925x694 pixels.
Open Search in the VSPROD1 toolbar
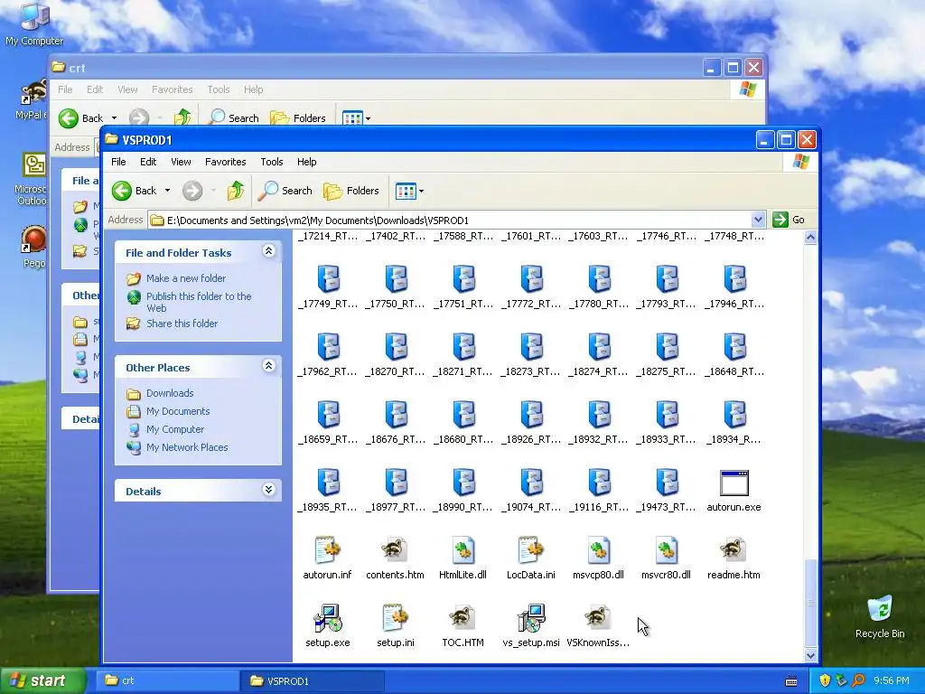[x=285, y=191]
